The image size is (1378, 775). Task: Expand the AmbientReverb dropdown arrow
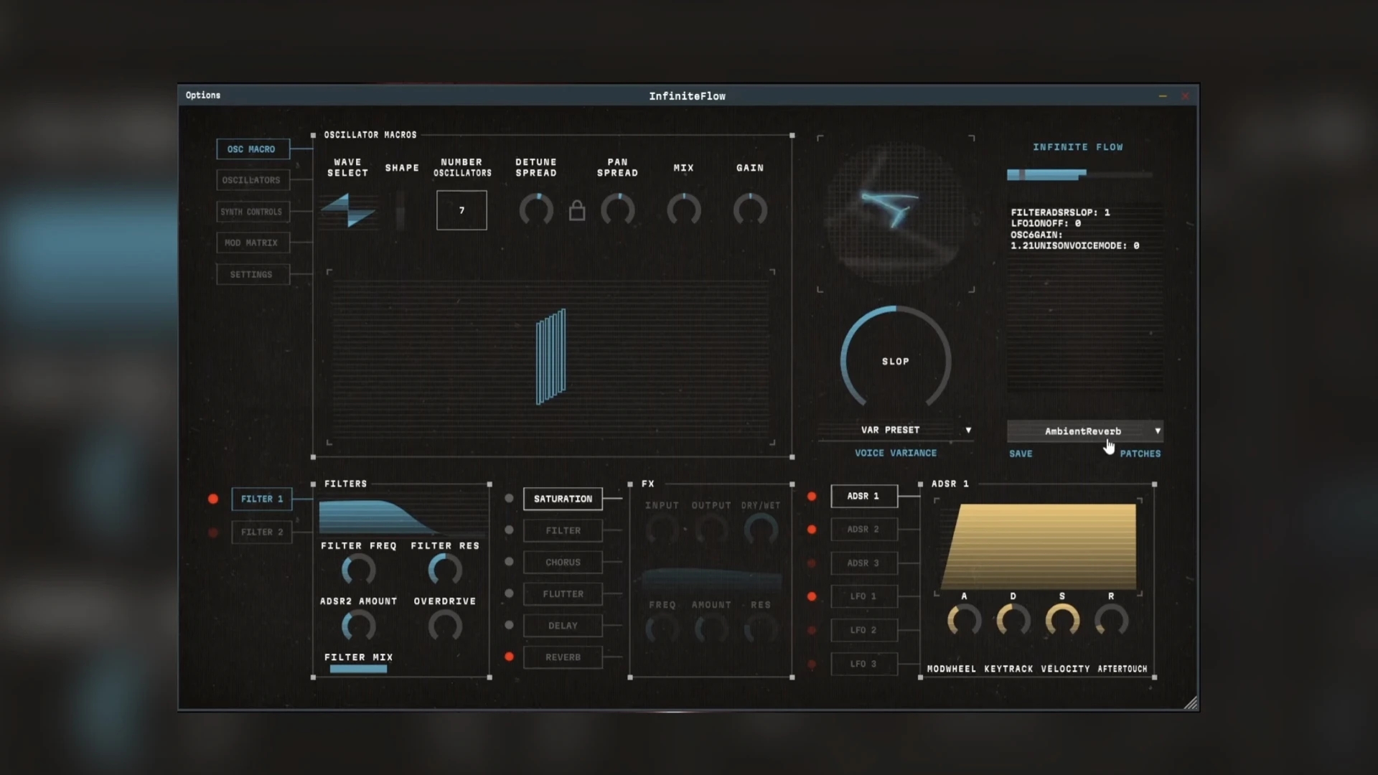[x=1157, y=431]
